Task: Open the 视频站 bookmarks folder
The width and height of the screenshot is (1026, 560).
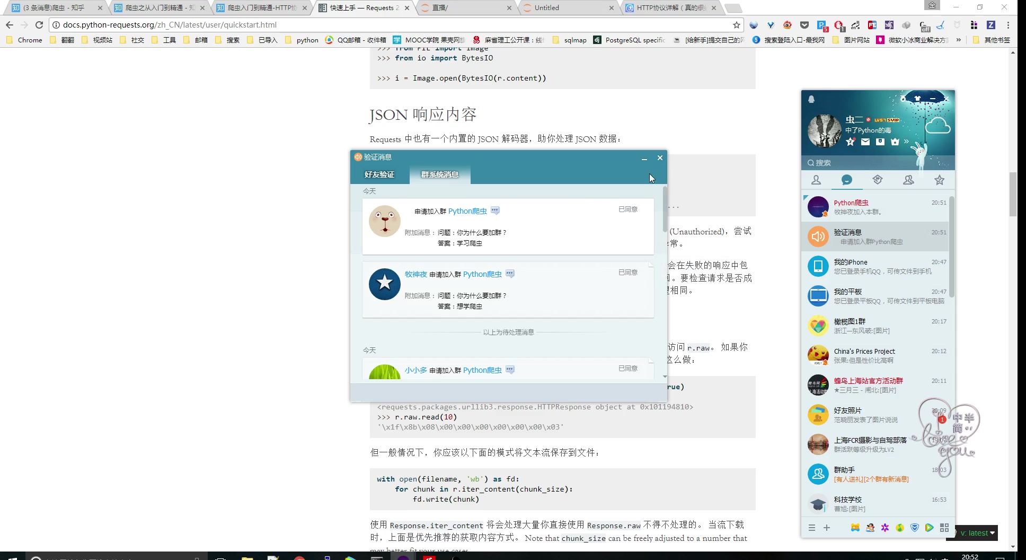Action: (97, 40)
